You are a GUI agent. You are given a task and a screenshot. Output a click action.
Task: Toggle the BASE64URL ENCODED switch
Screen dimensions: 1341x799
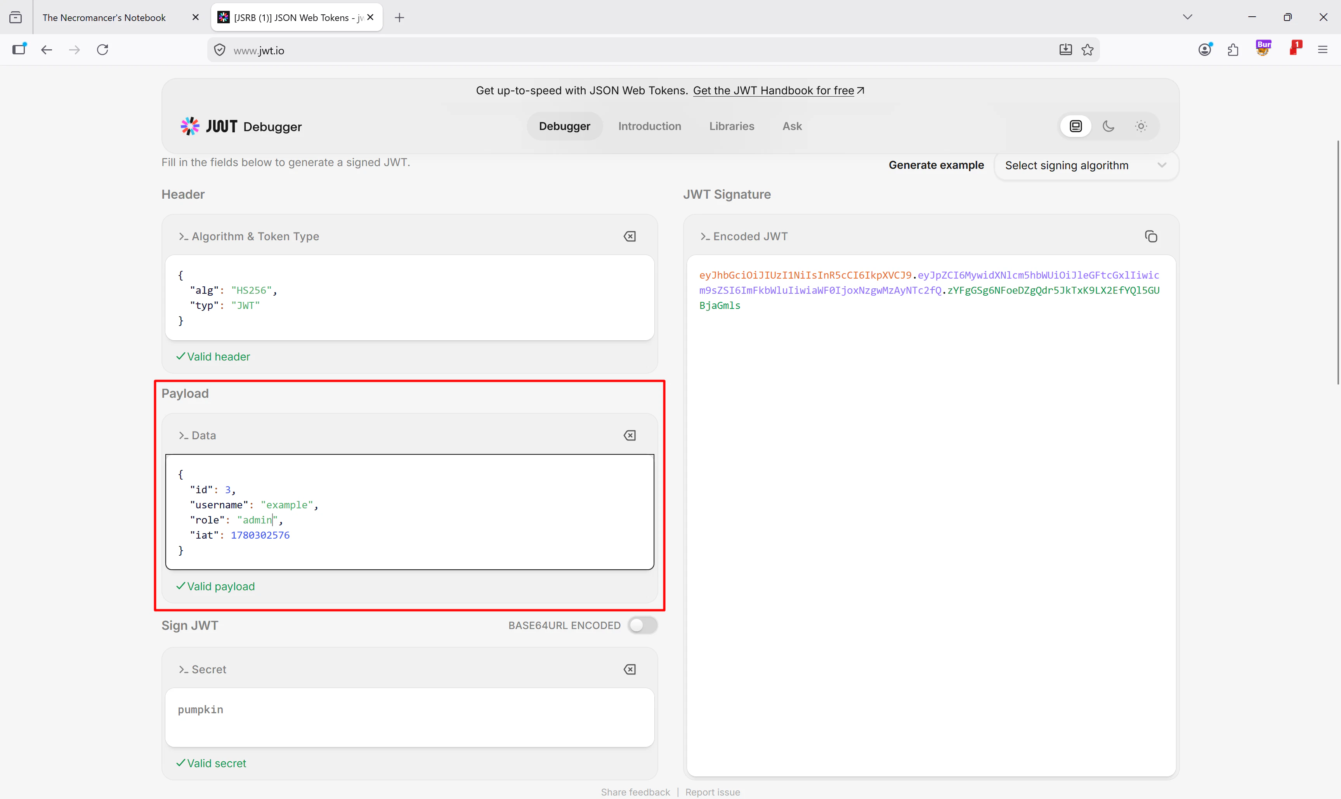pyautogui.click(x=642, y=625)
